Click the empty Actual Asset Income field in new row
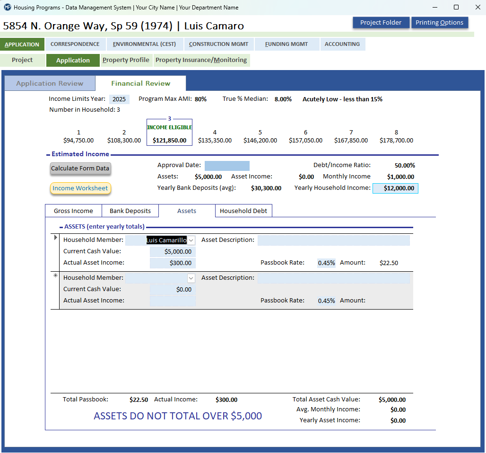The image size is (486, 453). [x=173, y=301]
